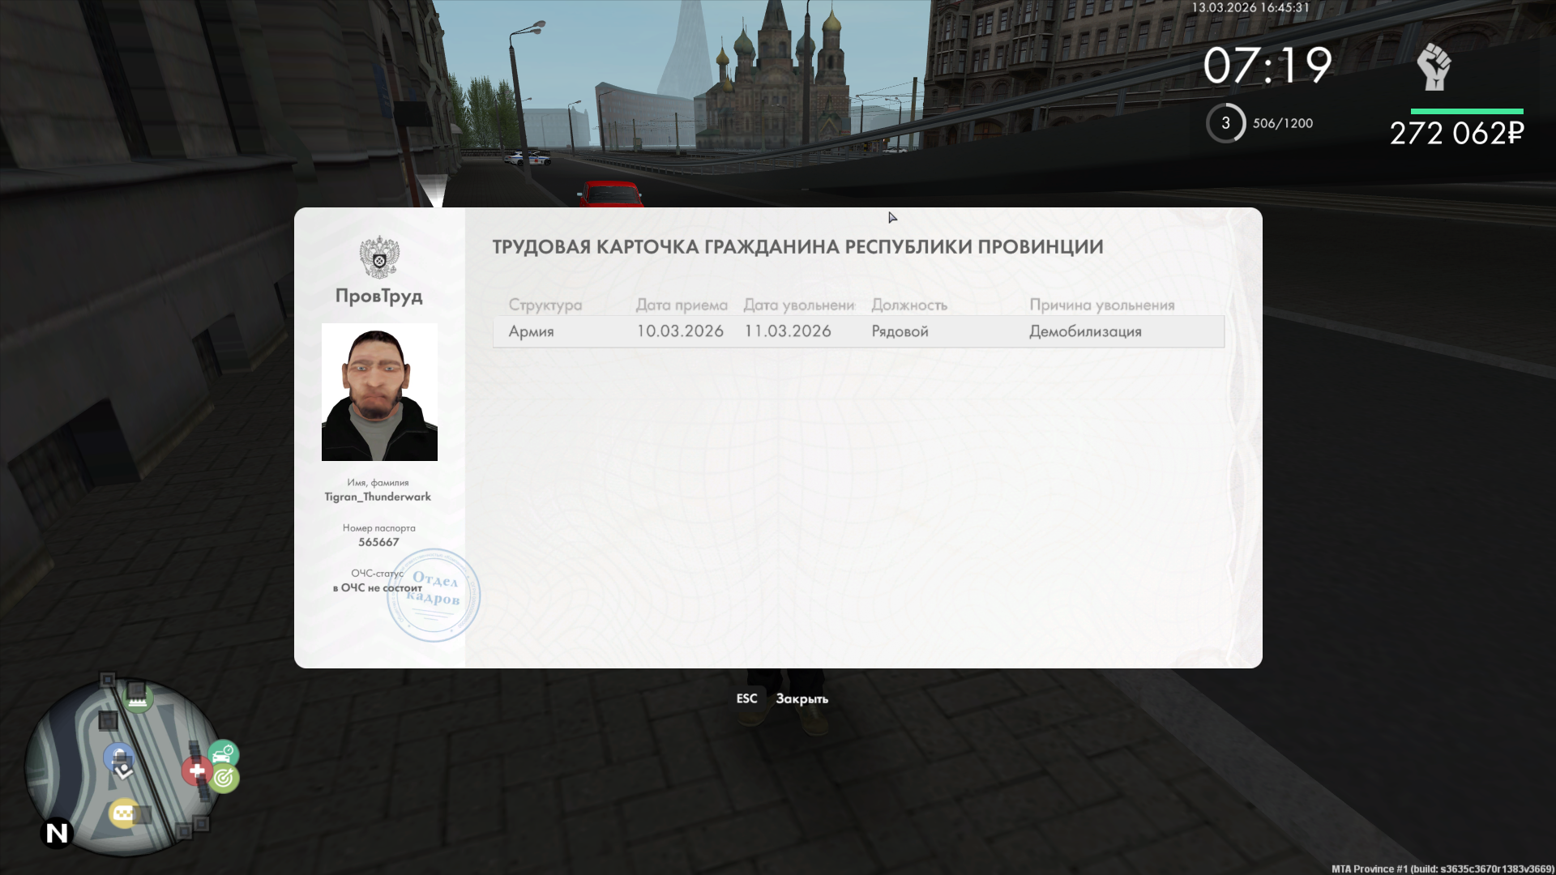The width and height of the screenshot is (1556, 875).
Task: Click the passport number 565667
Action: pyautogui.click(x=378, y=542)
